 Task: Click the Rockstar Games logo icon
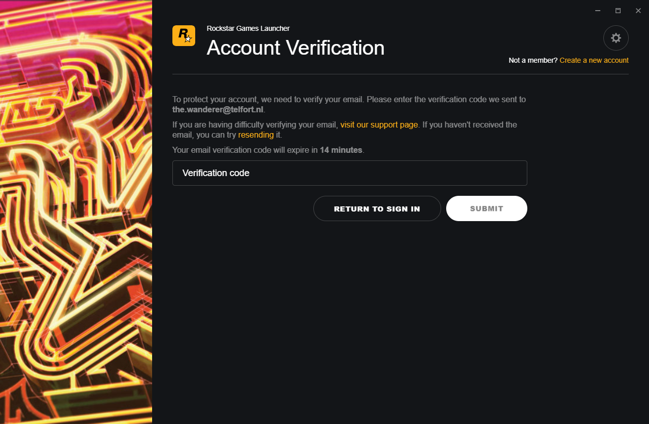tap(184, 36)
